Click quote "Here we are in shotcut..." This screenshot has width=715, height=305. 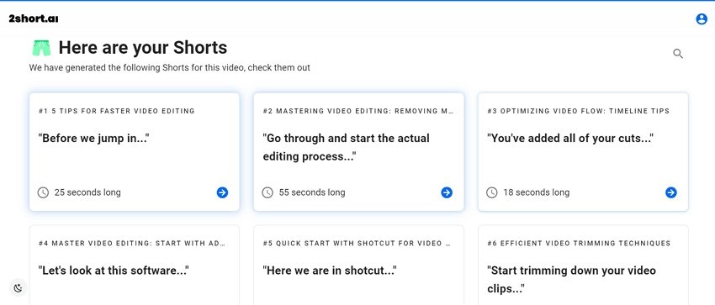(x=330, y=271)
